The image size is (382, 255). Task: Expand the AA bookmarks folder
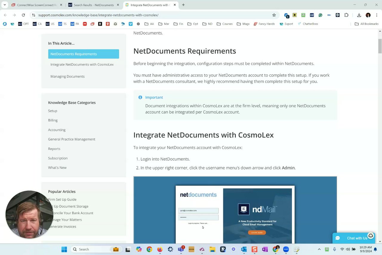pyautogui.click(x=149, y=24)
